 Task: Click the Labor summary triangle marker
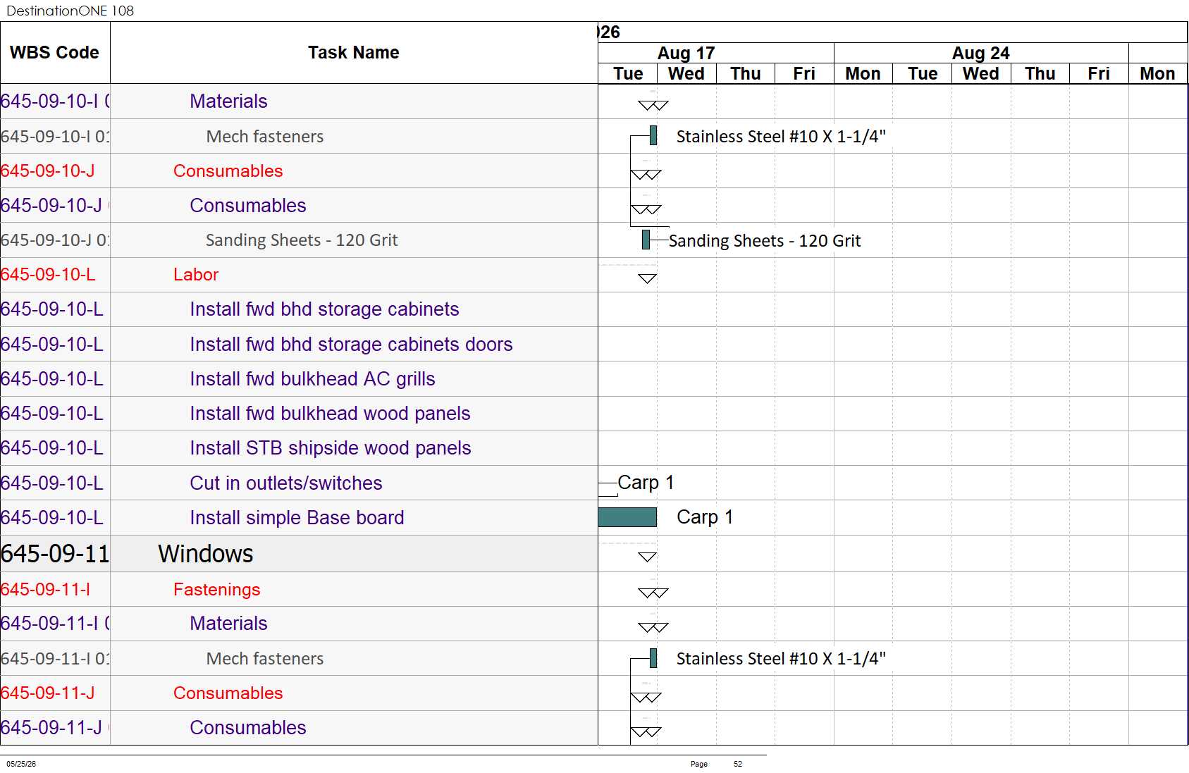(x=647, y=278)
